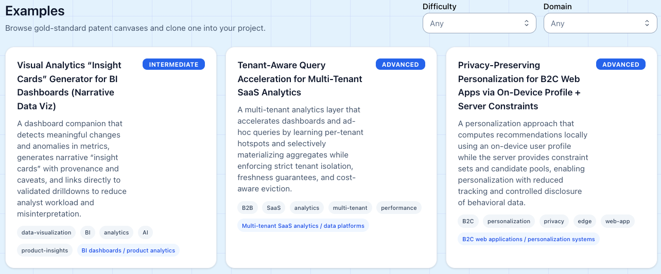The image size is (661, 274).
Task: Click the INTERMEDIATE difficulty badge
Action: (x=173, y=65)
